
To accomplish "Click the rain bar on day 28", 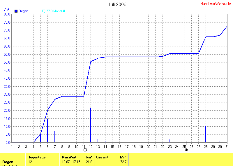I will coord(206,134).
